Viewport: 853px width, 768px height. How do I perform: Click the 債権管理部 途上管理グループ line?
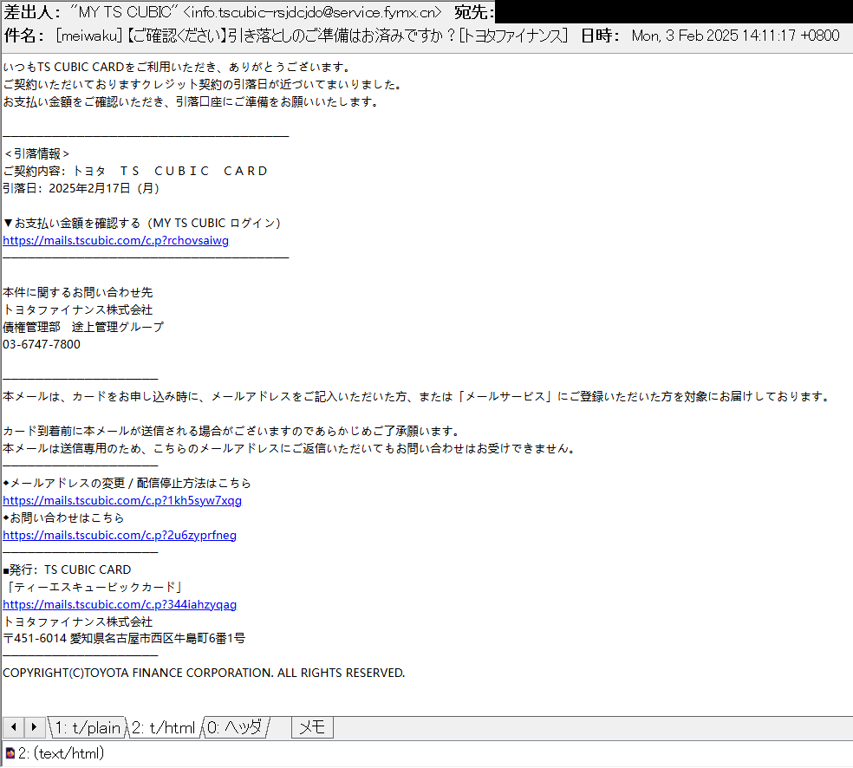click(x=82, y=327)
